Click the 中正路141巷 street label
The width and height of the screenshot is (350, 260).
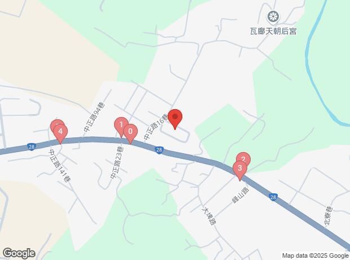[60, 166]
